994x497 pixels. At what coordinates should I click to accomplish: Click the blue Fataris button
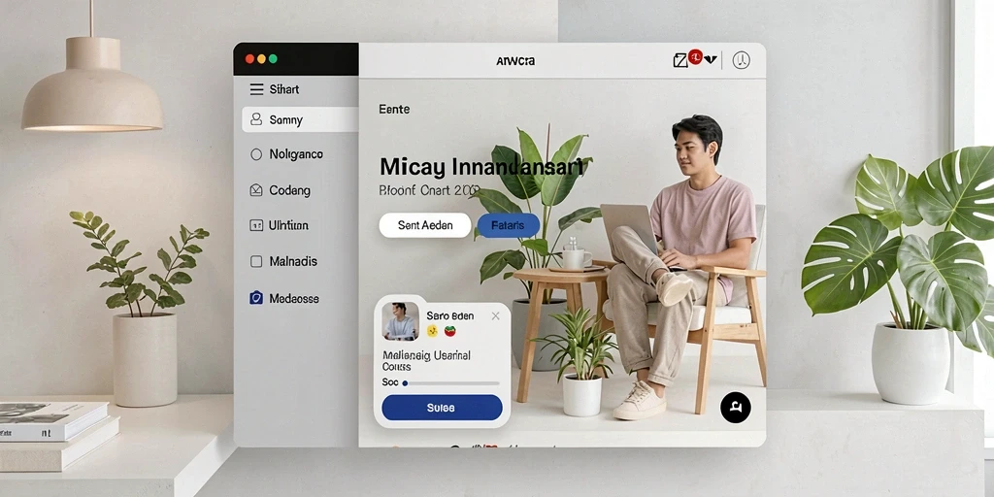508,225
